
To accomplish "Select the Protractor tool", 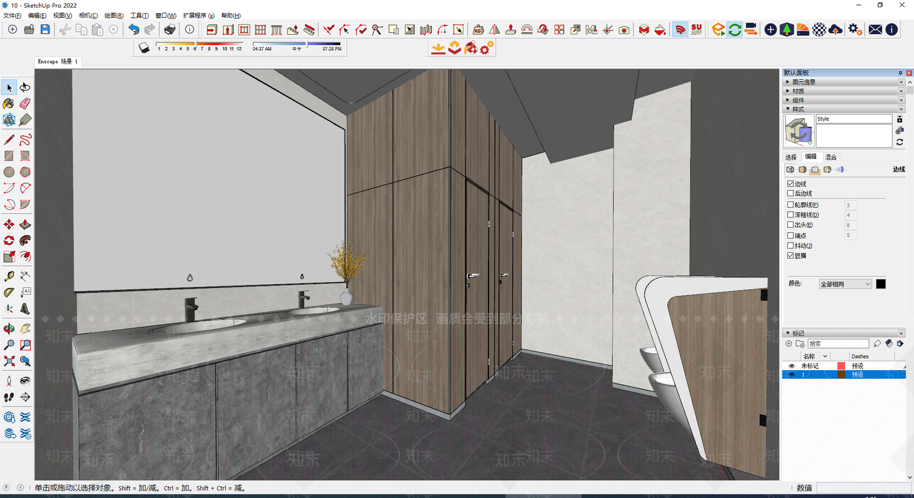I will (x=9, y=292).
